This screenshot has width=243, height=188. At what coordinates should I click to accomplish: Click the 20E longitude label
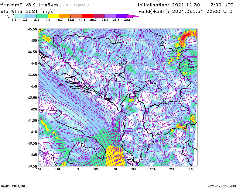[x=134, y=169]
